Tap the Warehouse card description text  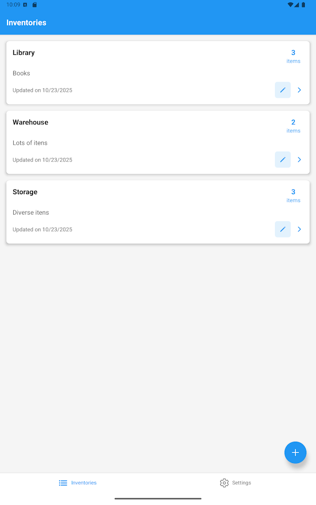pyautogui.click(x=30, y=142)
